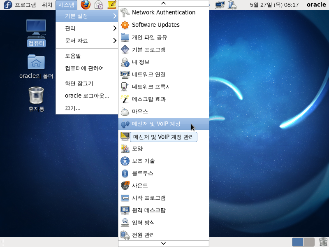Open the 프로그램 menu
Viewport: 329px width, 247px height.
click(x=25, y=5)
